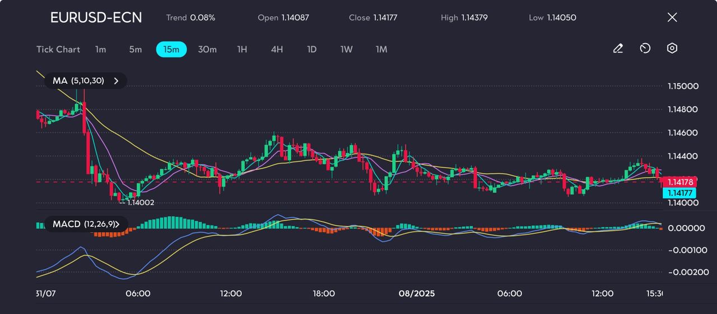Select the active 15m timeframe
The image size is (717, 314).
171,50
